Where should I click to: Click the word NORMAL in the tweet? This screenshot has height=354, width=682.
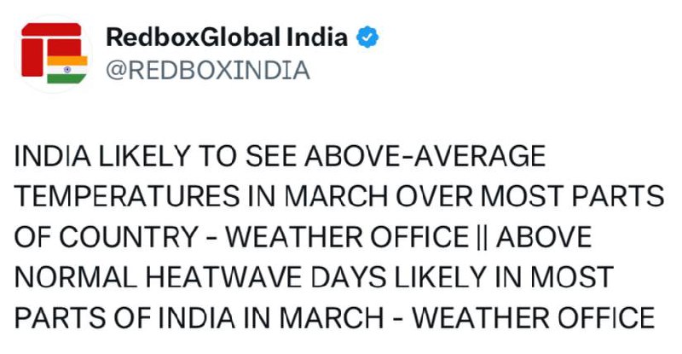pyautogui.click(x=76, y=277)
